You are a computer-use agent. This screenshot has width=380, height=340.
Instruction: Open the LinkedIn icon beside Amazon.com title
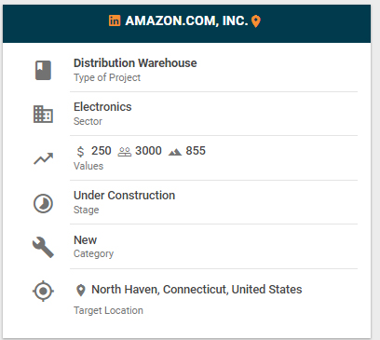click(x=115, y=20)
